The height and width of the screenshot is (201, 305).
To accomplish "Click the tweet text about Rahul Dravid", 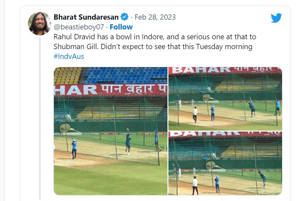I will point(154,37).
